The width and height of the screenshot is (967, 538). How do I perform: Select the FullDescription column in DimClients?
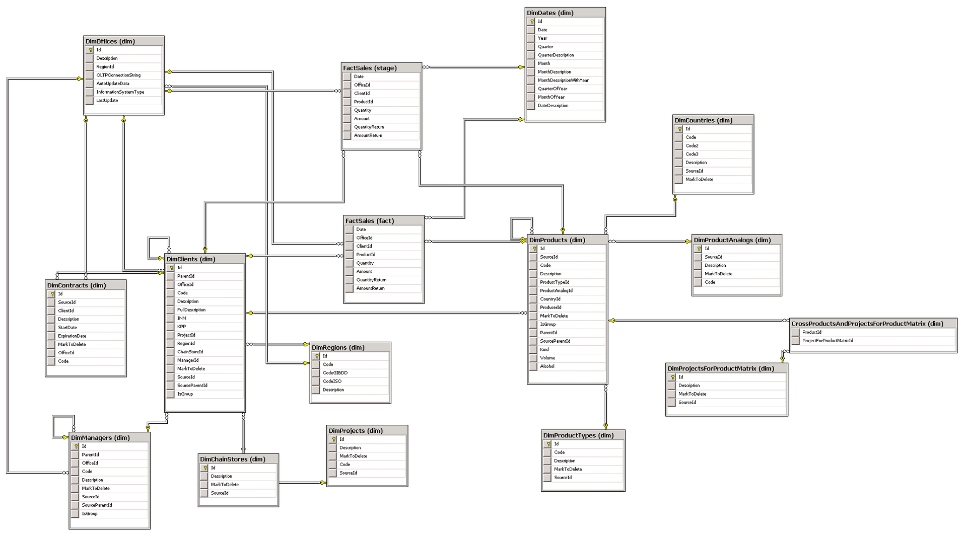pos(205,310)
